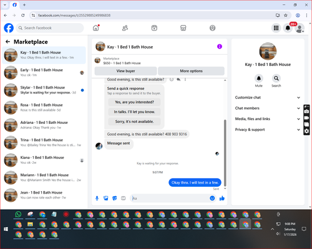Screen dimensions: 312x249
Task: Send quick response 'Sorry, it's not available.'
Action: point(134,121)
